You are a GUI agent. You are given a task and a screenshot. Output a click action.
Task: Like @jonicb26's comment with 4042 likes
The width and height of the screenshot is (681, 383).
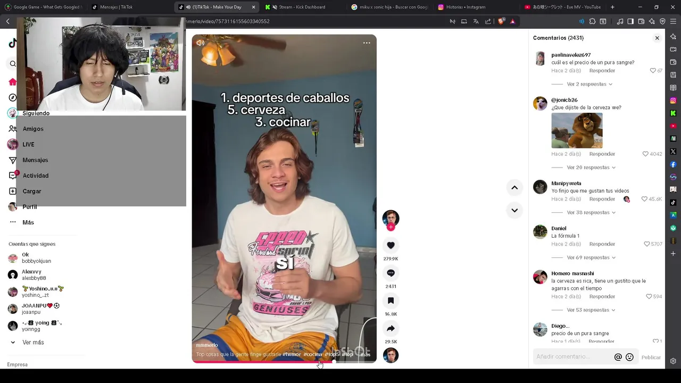click(x=645, y=154)
